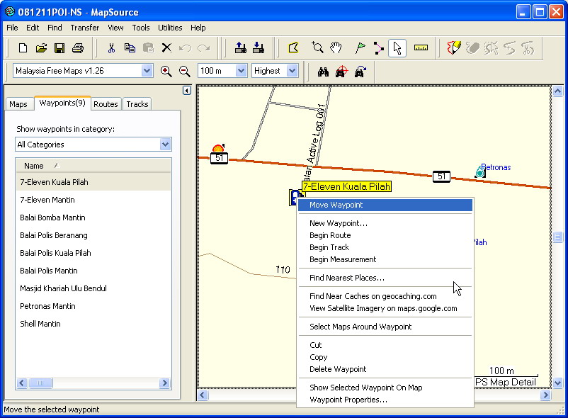The height and width of the screenshot is (418, 568).
Task: Collapse the left panel with arrow button
Action: coord(187,90)
